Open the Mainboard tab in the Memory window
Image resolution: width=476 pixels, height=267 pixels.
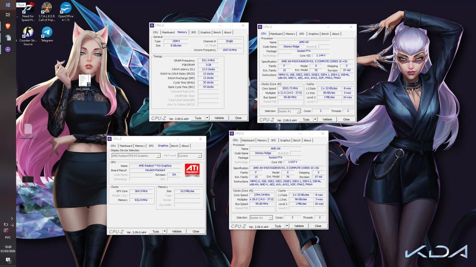[168, 32]
